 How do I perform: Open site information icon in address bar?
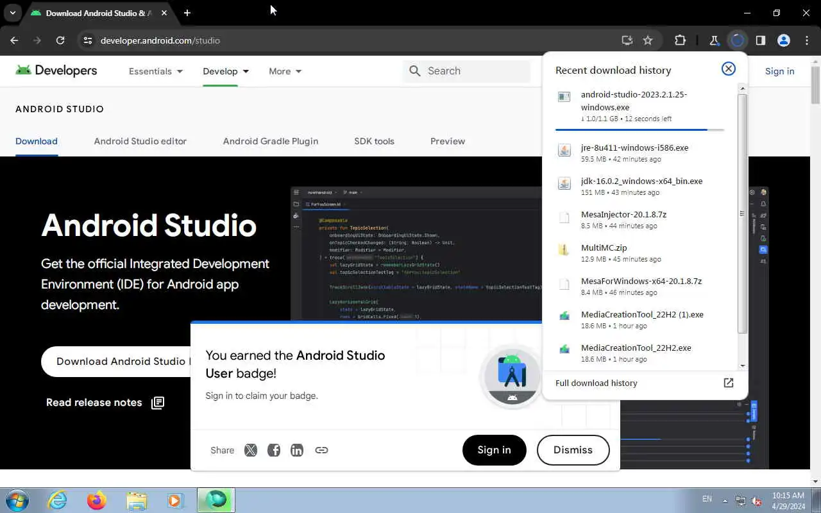click(x=88, y=40)
